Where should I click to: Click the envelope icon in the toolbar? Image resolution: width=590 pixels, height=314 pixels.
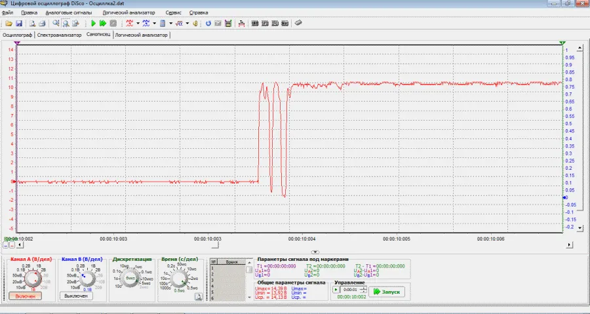pyautogui.click(x=218, y=24)
